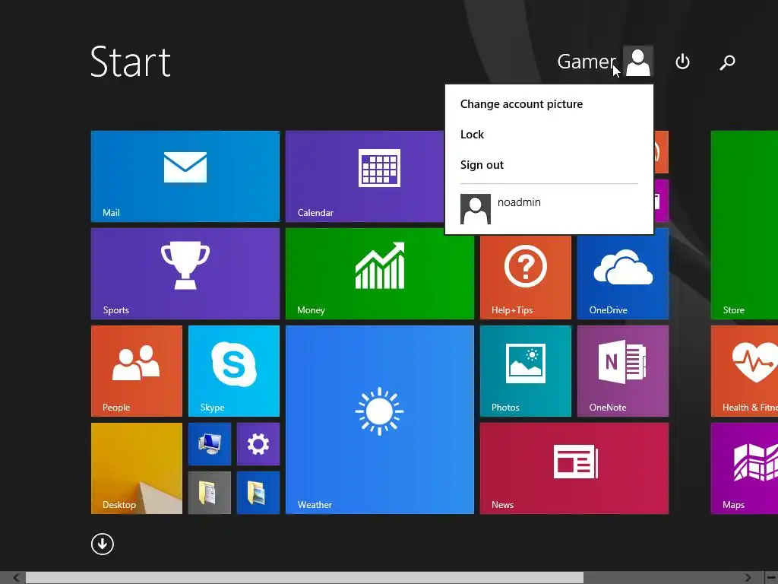Open the Weather tile
The width and height of the screenshot is (778, 584).
(x=380, y=420)
